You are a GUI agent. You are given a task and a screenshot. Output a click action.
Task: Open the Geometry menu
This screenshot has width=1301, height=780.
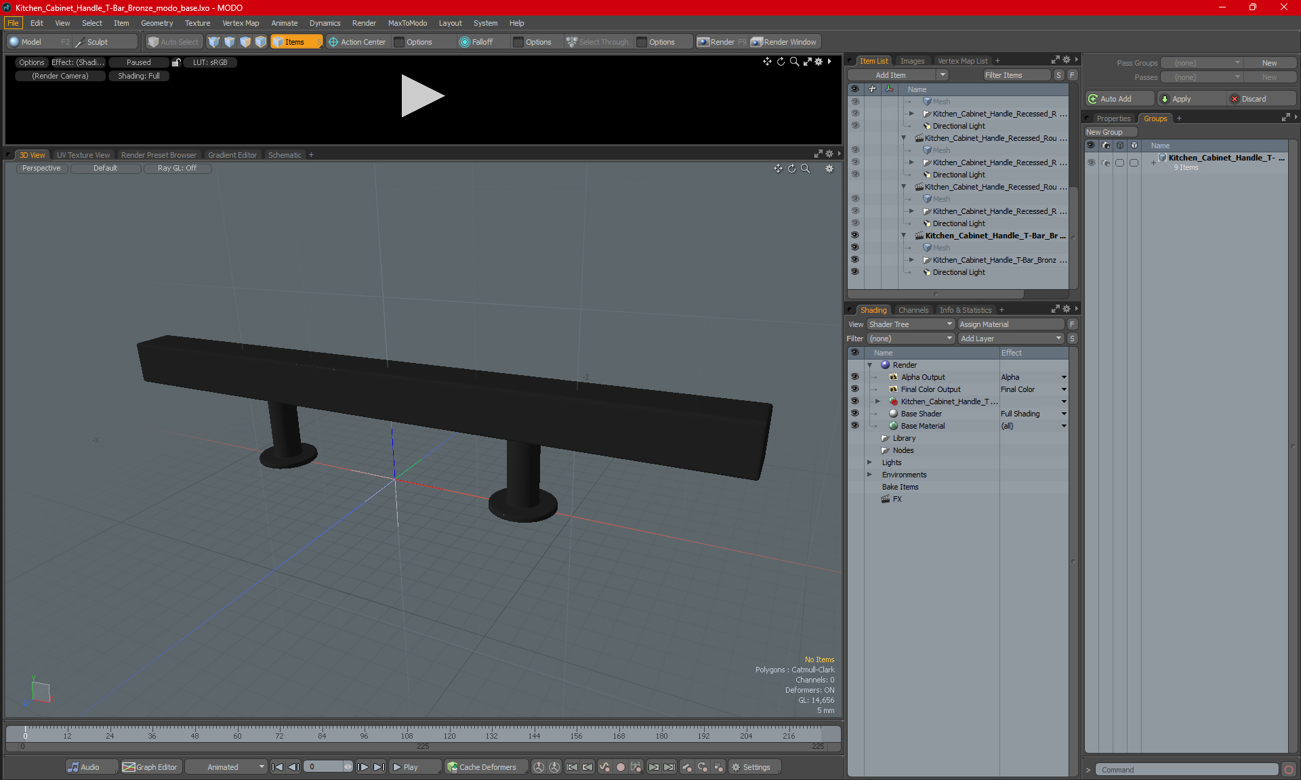pyautogui.click(x=157, y=23)
